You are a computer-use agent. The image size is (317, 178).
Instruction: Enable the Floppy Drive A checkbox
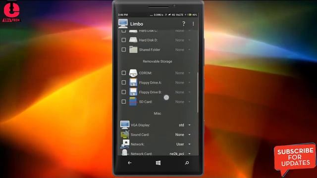tap(123, 83)
